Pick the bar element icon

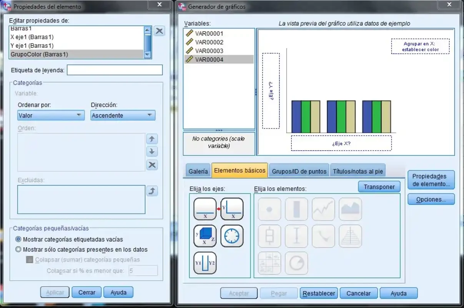point(296,209)
